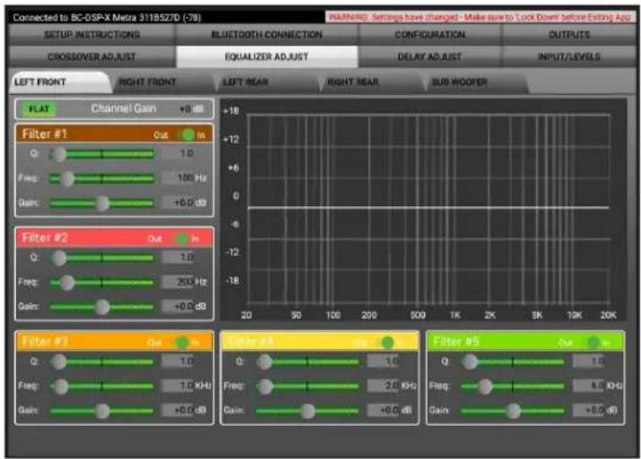Click Filter #3 Q value field
The image size is (641, 459).
tap(178, 361)
